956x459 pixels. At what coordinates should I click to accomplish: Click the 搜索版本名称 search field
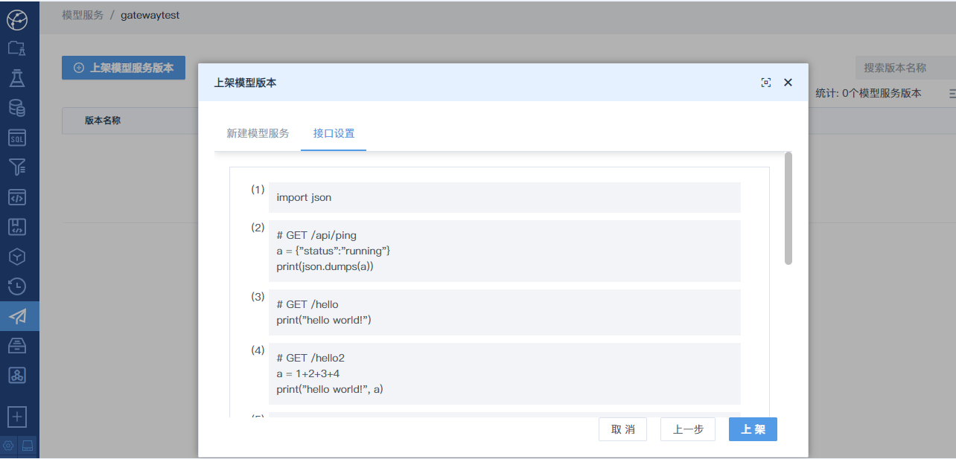(x=904, y=68)
